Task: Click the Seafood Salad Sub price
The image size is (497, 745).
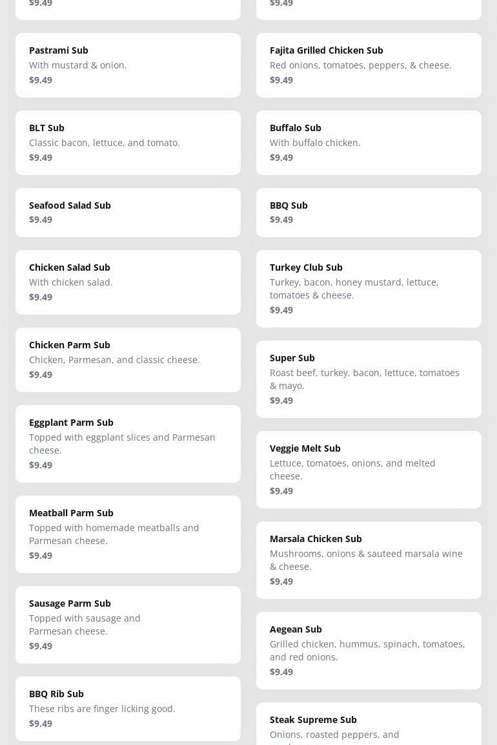Action: [x=41, y=220]
